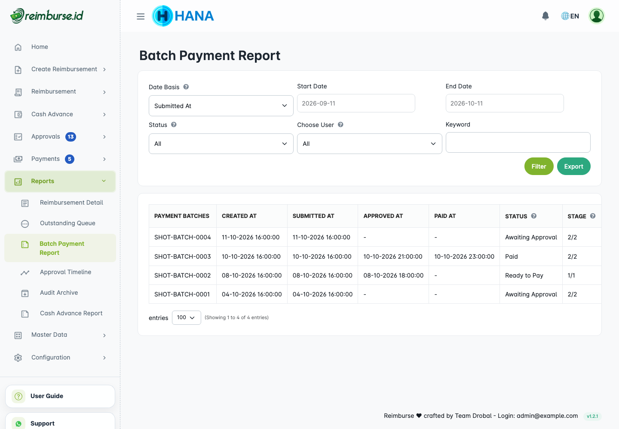The image size is (619, 429).
Task: Click the hamburger menu icon
Action: click(x=141, y=16)
